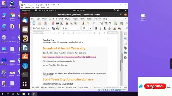Click the Dec 14 02:18 clock
The width and height of the screenshot is (172, 96).
click(79, 10)
